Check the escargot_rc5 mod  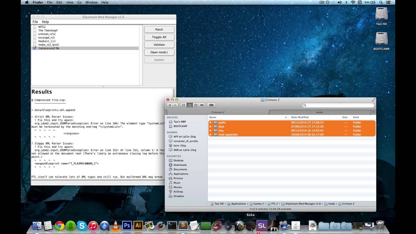coord(34,37)
